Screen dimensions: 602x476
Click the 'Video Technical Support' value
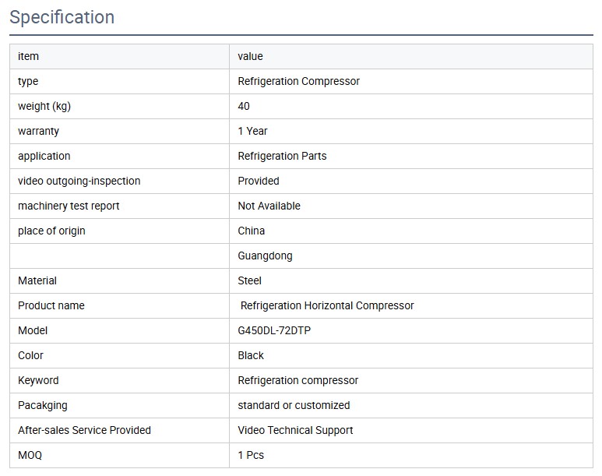[x=295, y=431]
